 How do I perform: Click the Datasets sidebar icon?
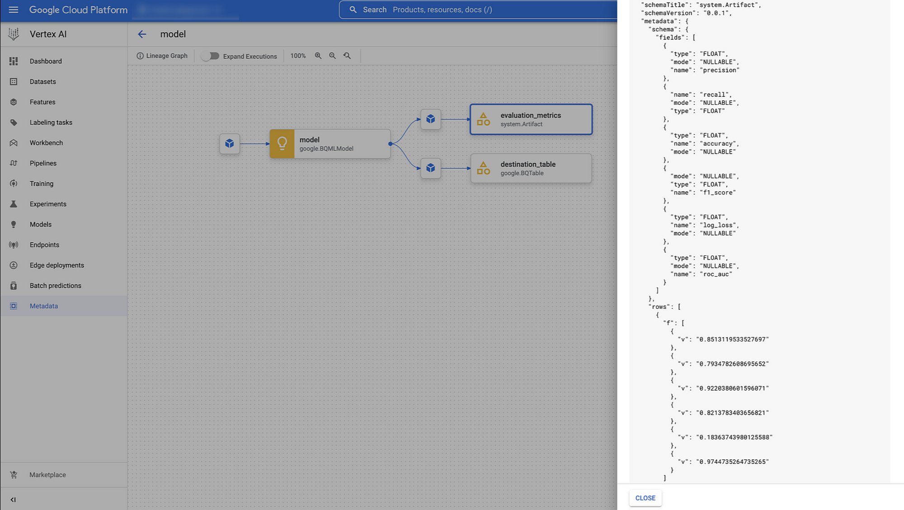14,81
